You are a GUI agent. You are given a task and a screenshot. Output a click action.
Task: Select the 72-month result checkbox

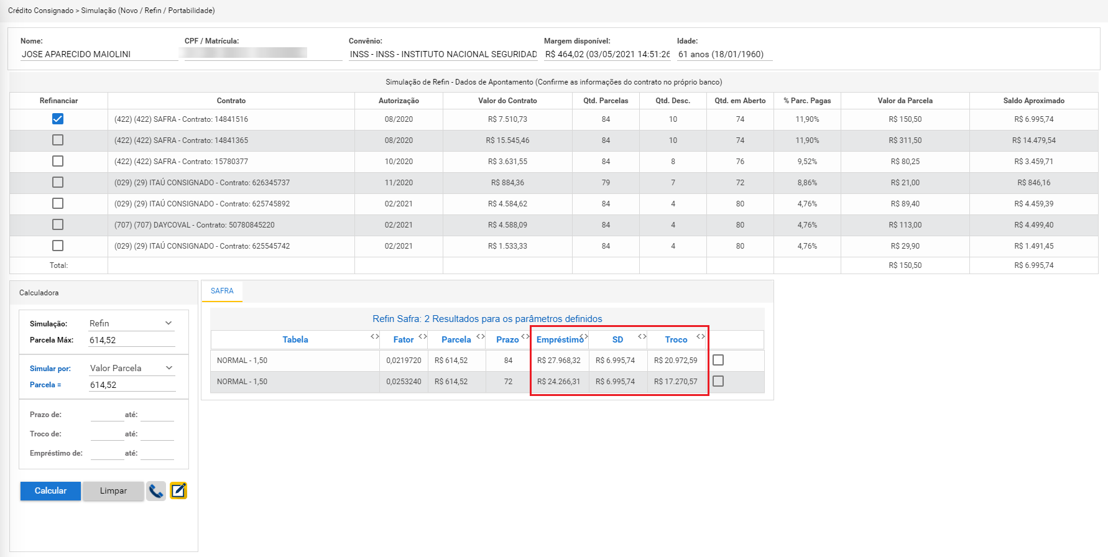(x=718, y=381)
